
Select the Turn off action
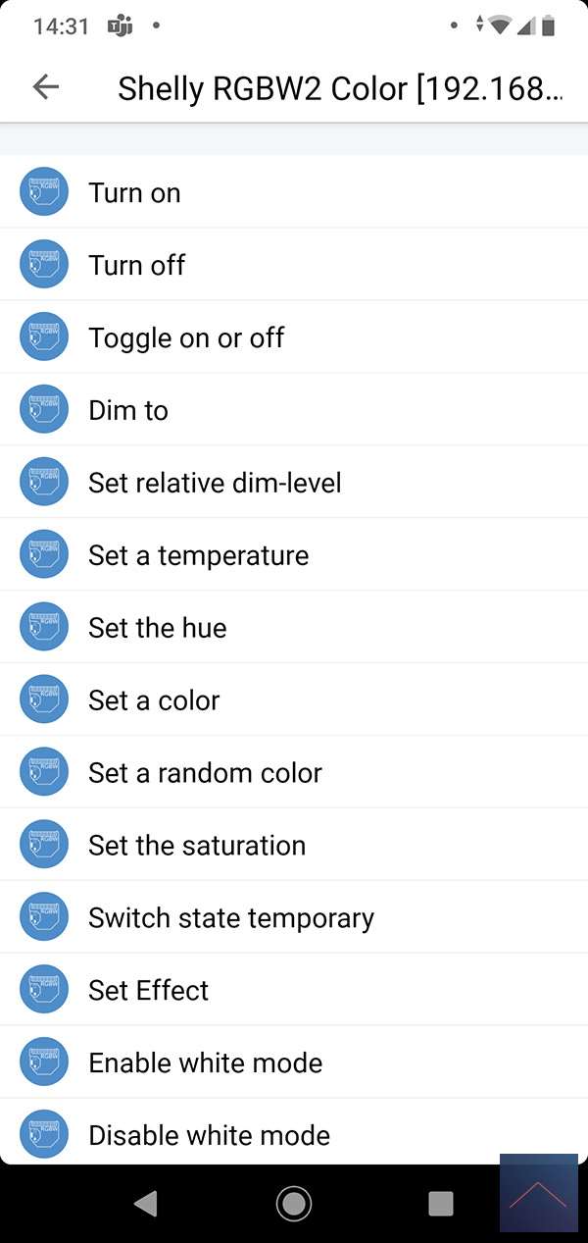pyautogui.click(x=137, y=265)
